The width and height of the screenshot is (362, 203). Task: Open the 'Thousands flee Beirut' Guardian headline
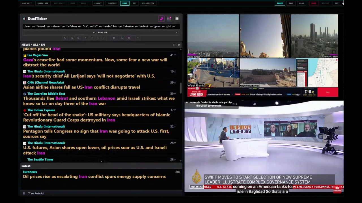[99, 101]
